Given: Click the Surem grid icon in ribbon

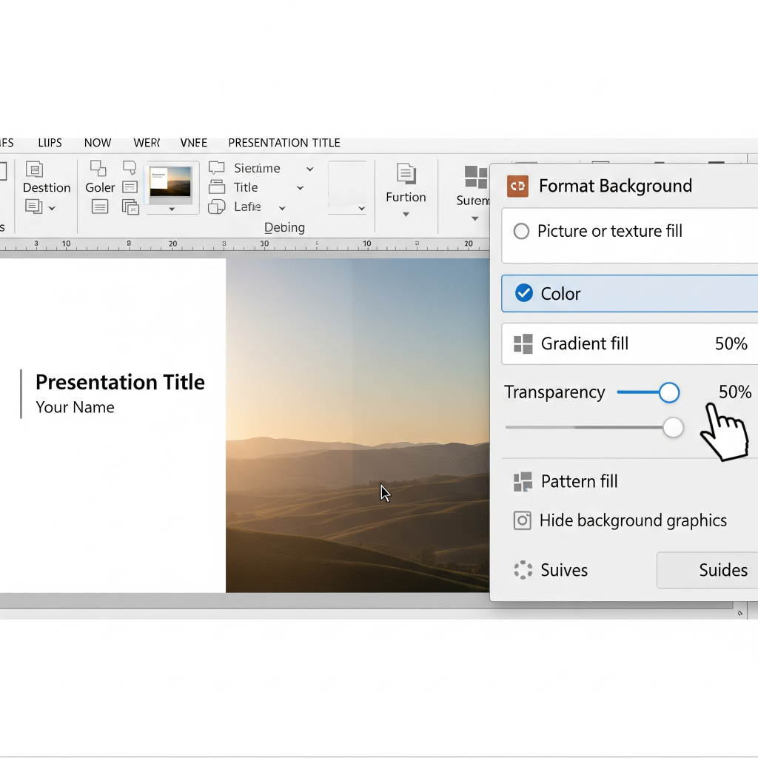Looking at the screenshot, I should (x=475, y=177).
